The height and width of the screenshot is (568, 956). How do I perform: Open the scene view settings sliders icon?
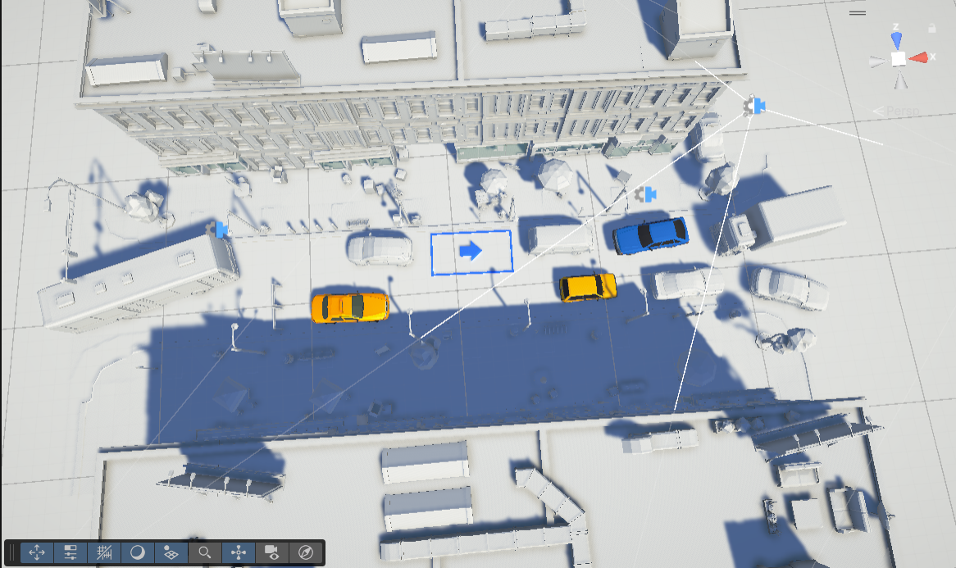point(70,552)
